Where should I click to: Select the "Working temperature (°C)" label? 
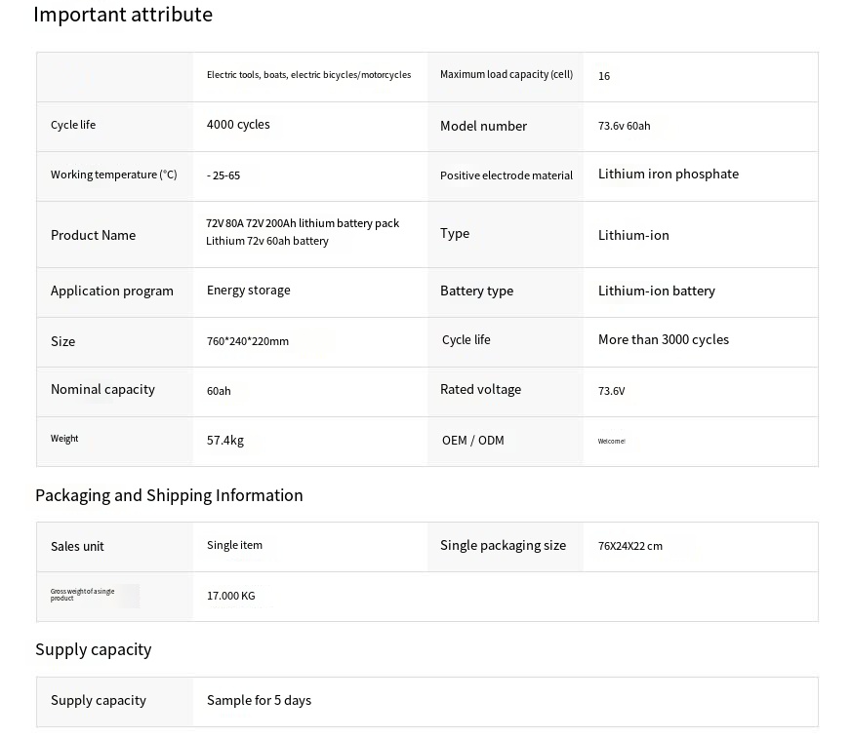[114, 175]
